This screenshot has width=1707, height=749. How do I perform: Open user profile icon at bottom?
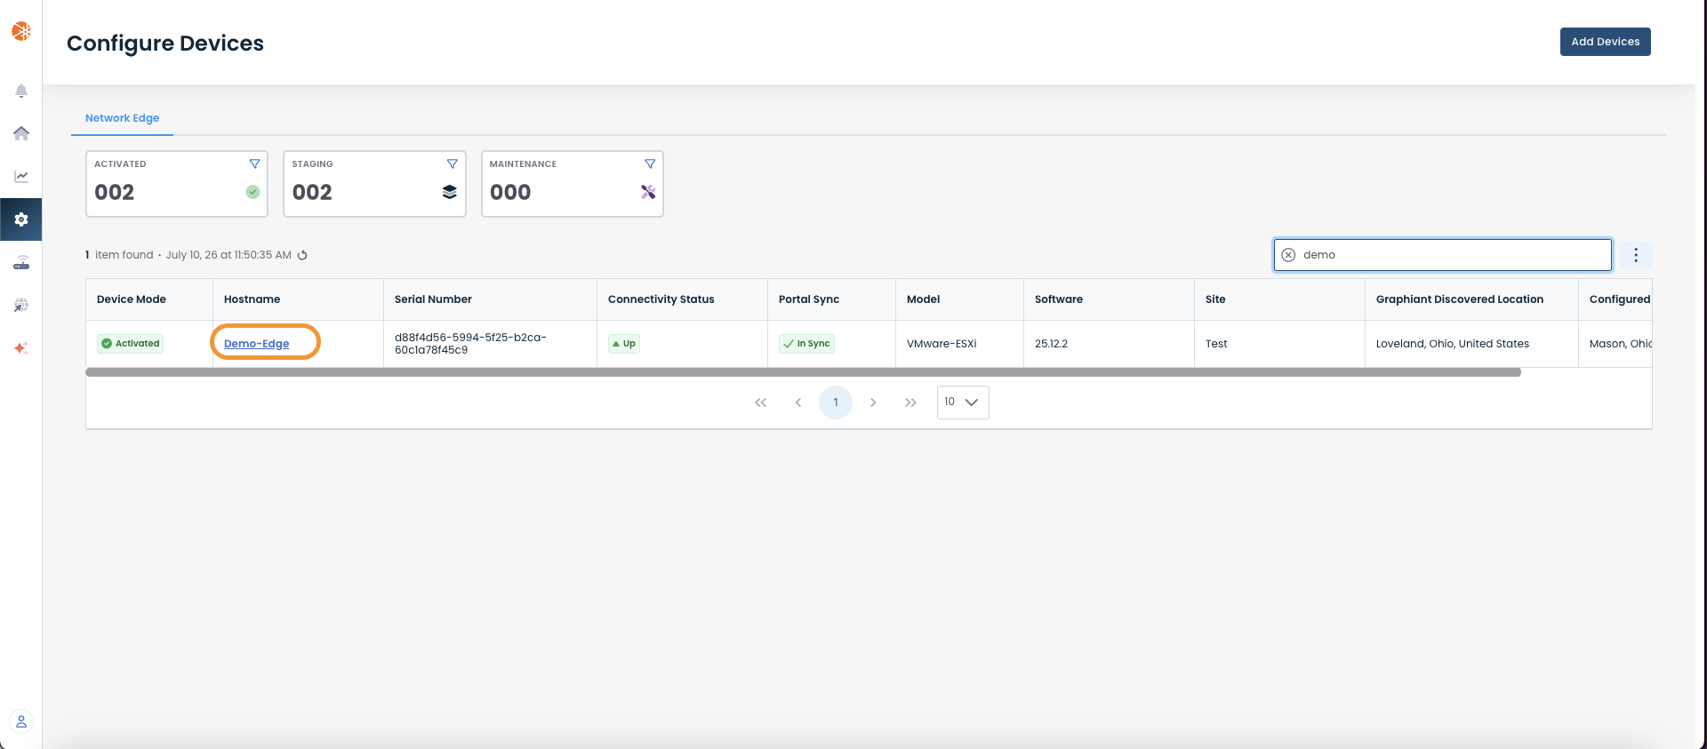coord(21,721)
